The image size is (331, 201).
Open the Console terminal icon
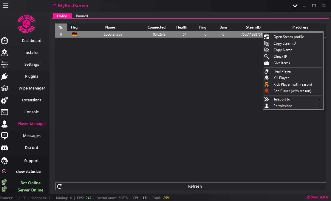coord(4,112)
